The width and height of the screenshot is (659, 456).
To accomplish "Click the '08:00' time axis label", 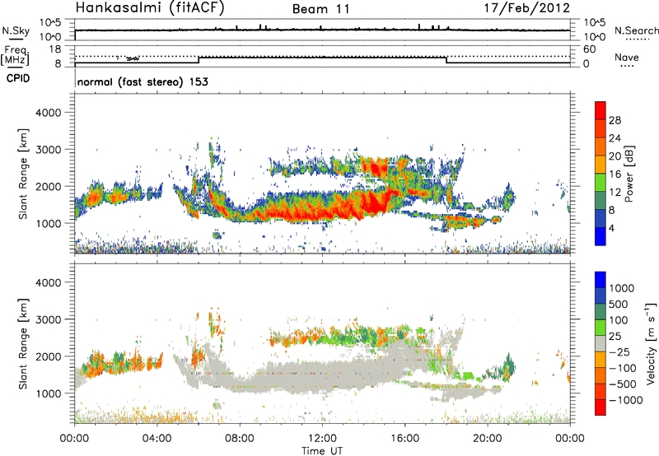I will [x=240, y=439].
